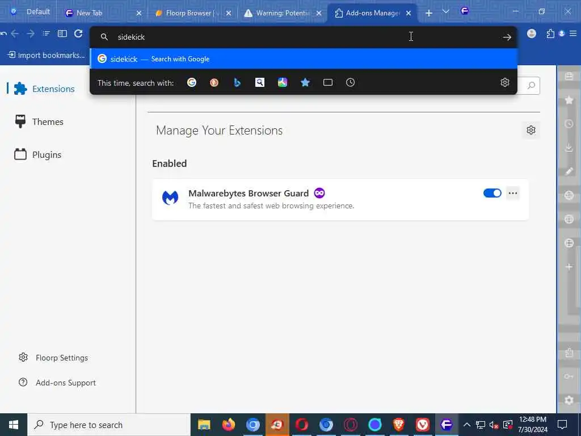The width and height of the screenshot is (581, 436).
Task: Go back to previous page
Action: pyautogui.click(x=15, y=33)
